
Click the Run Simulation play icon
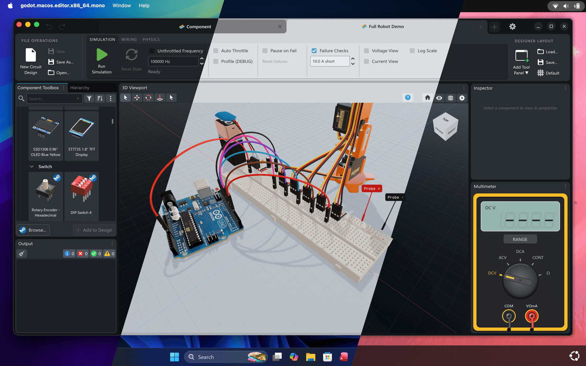click(102, 55)
